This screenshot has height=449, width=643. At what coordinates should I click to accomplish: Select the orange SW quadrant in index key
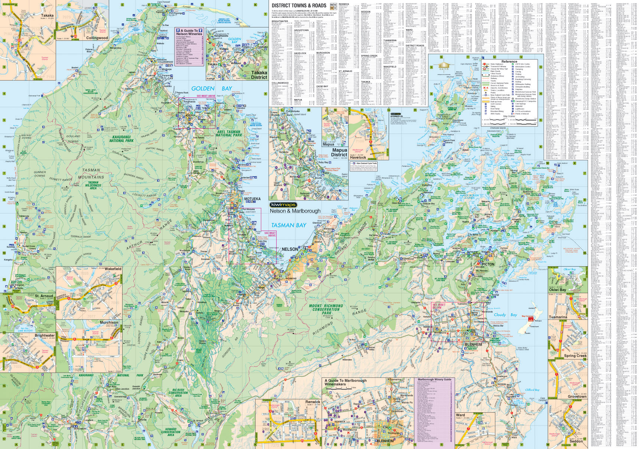[332, 8]
